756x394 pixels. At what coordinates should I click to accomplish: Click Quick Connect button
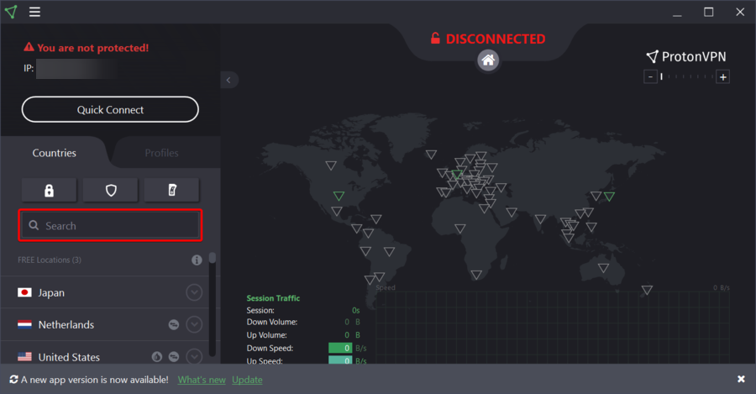(x=110, y=109)
